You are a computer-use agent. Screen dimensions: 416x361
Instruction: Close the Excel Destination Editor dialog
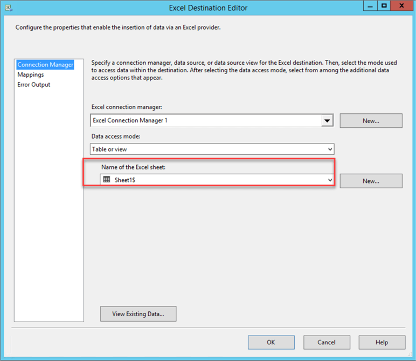coord(403,6)
